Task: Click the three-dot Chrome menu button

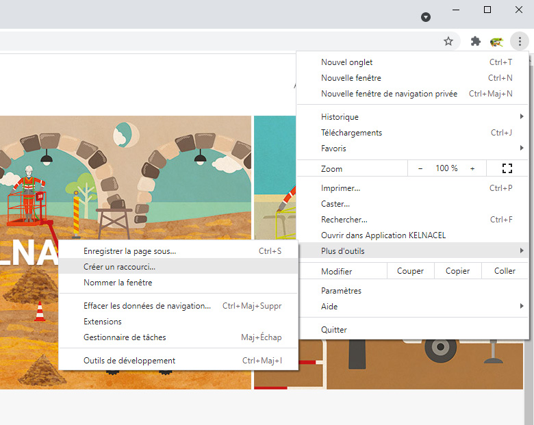Action: (520, 42)
